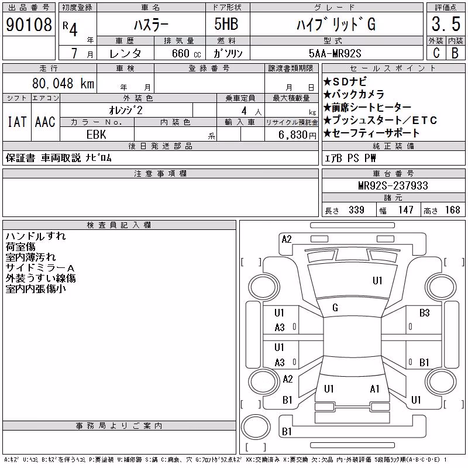Click the registration year R4
The width and height of the screenshot is (468, 468).
[x=70, y=28]
